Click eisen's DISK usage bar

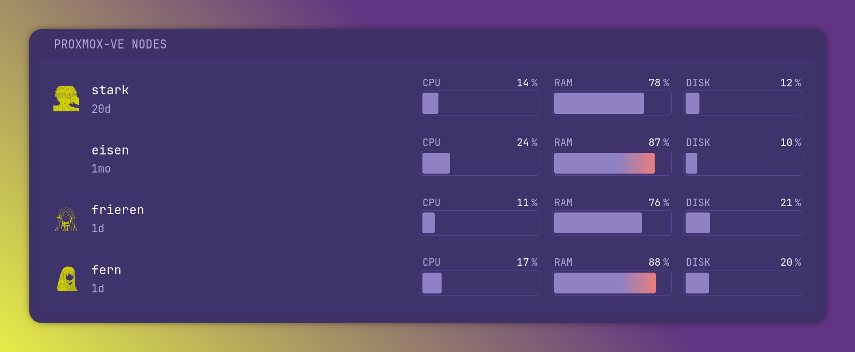pyautogui.click(x=743, y=163)
